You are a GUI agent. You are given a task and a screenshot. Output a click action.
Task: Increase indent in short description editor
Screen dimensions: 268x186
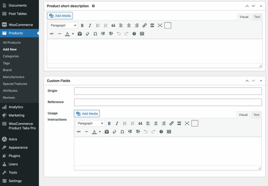(111, 34)
